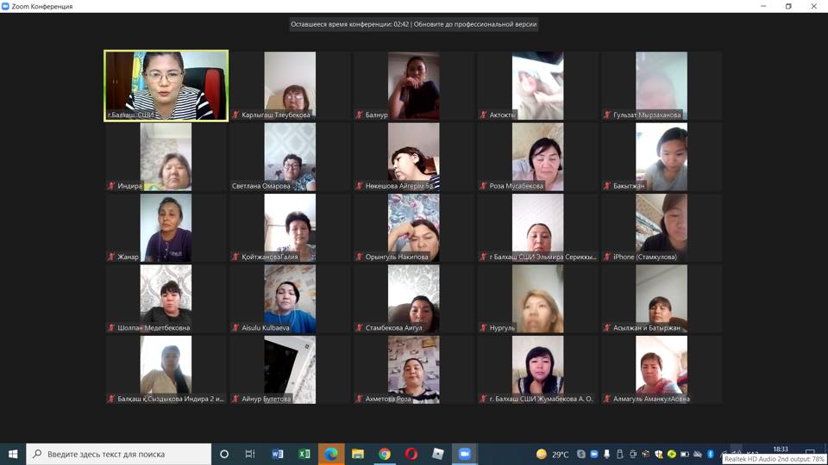Viewport: 828px width, 465px height.
Task: Click the Zoom taskbar icon
Action: click(464, 454)
